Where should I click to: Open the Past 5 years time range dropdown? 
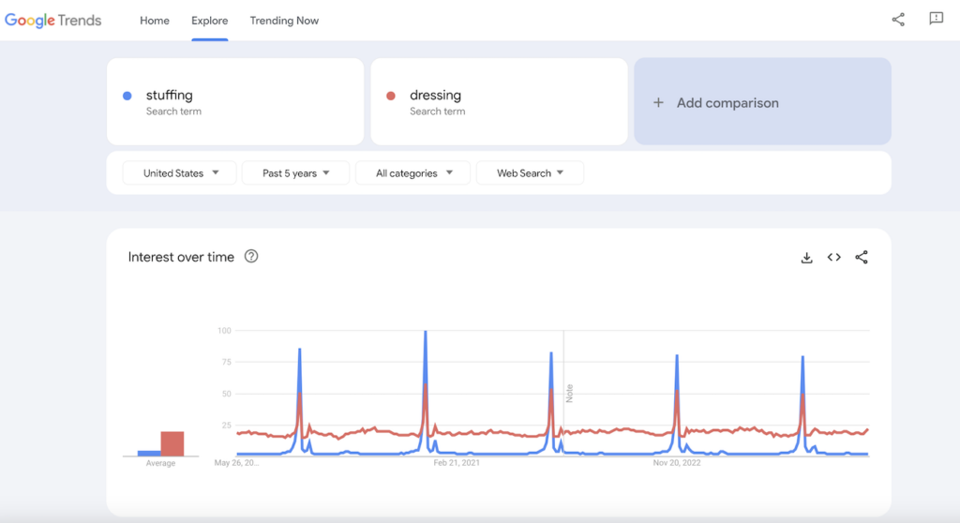point(295,173)
